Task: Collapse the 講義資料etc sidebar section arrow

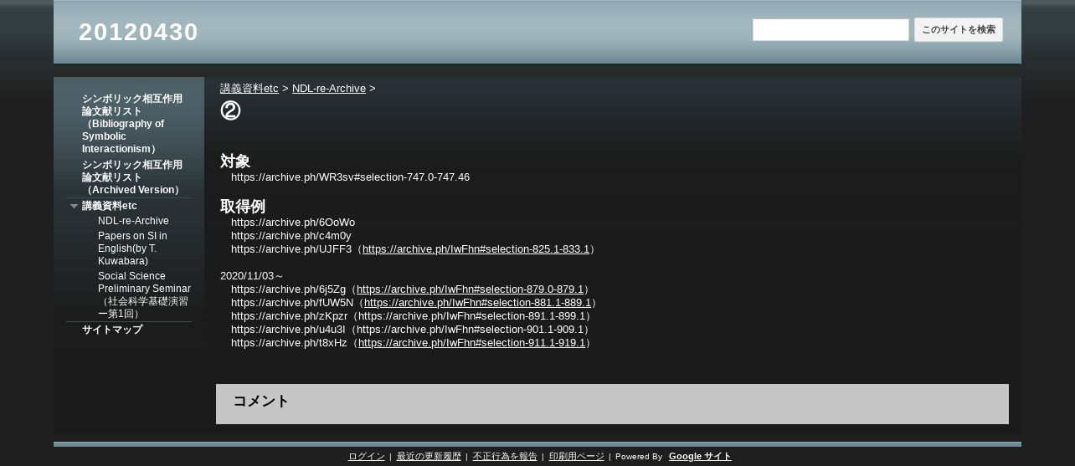Action: (74, 206)
